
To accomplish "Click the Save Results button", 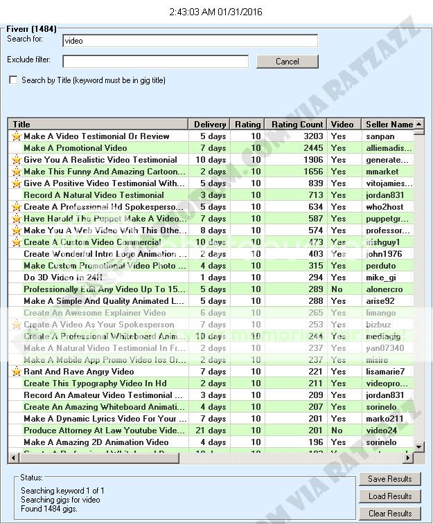I will click(x=390, y=479).
